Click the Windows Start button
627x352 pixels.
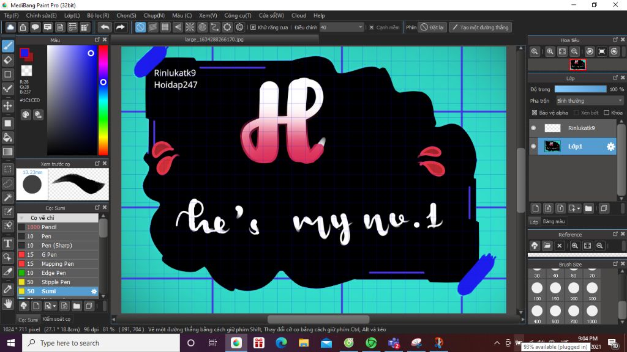point(11,343)
